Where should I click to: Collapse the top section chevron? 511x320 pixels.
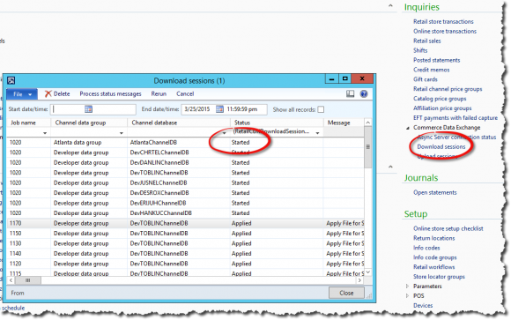[x=390, y=5]
